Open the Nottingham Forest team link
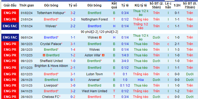Viewport: 198px width, 99px height. pos(95,19)
